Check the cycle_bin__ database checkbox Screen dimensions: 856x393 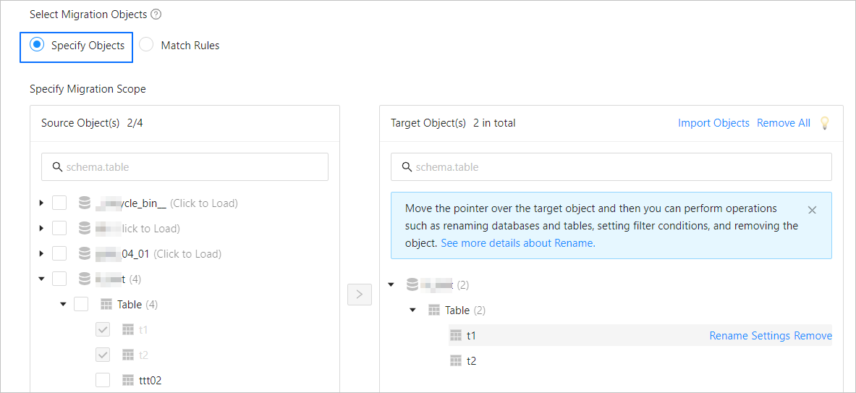(x=59, y=203)
